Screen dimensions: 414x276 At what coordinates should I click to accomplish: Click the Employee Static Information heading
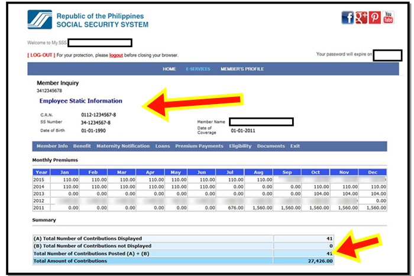coord(81,101)
